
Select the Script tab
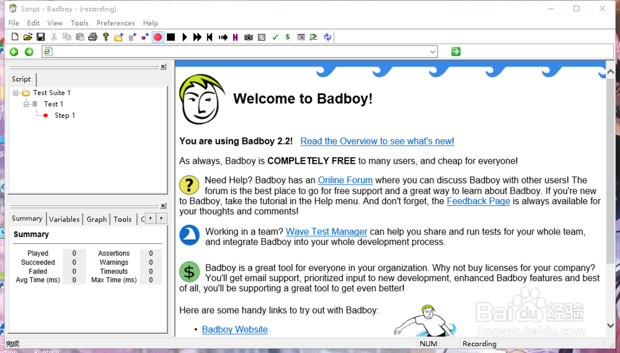pyautogui.click(x=21, y=79)
